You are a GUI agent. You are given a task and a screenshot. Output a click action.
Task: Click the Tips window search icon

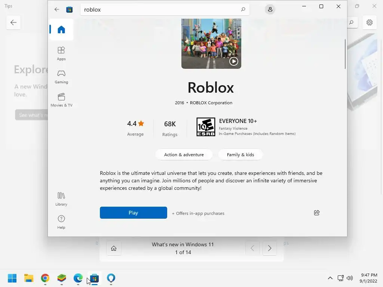pos(351,22)
